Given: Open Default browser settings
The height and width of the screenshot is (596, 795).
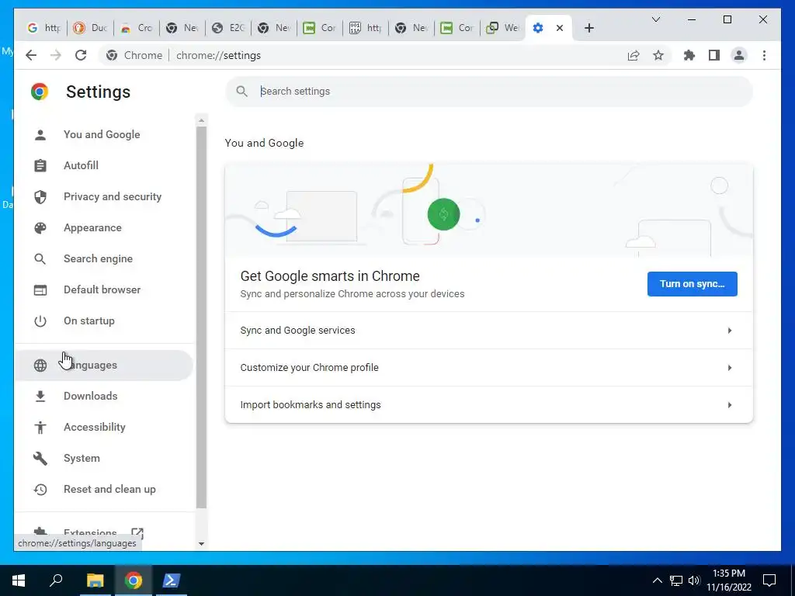Looking at the screenshot, I should pos(104,289).
